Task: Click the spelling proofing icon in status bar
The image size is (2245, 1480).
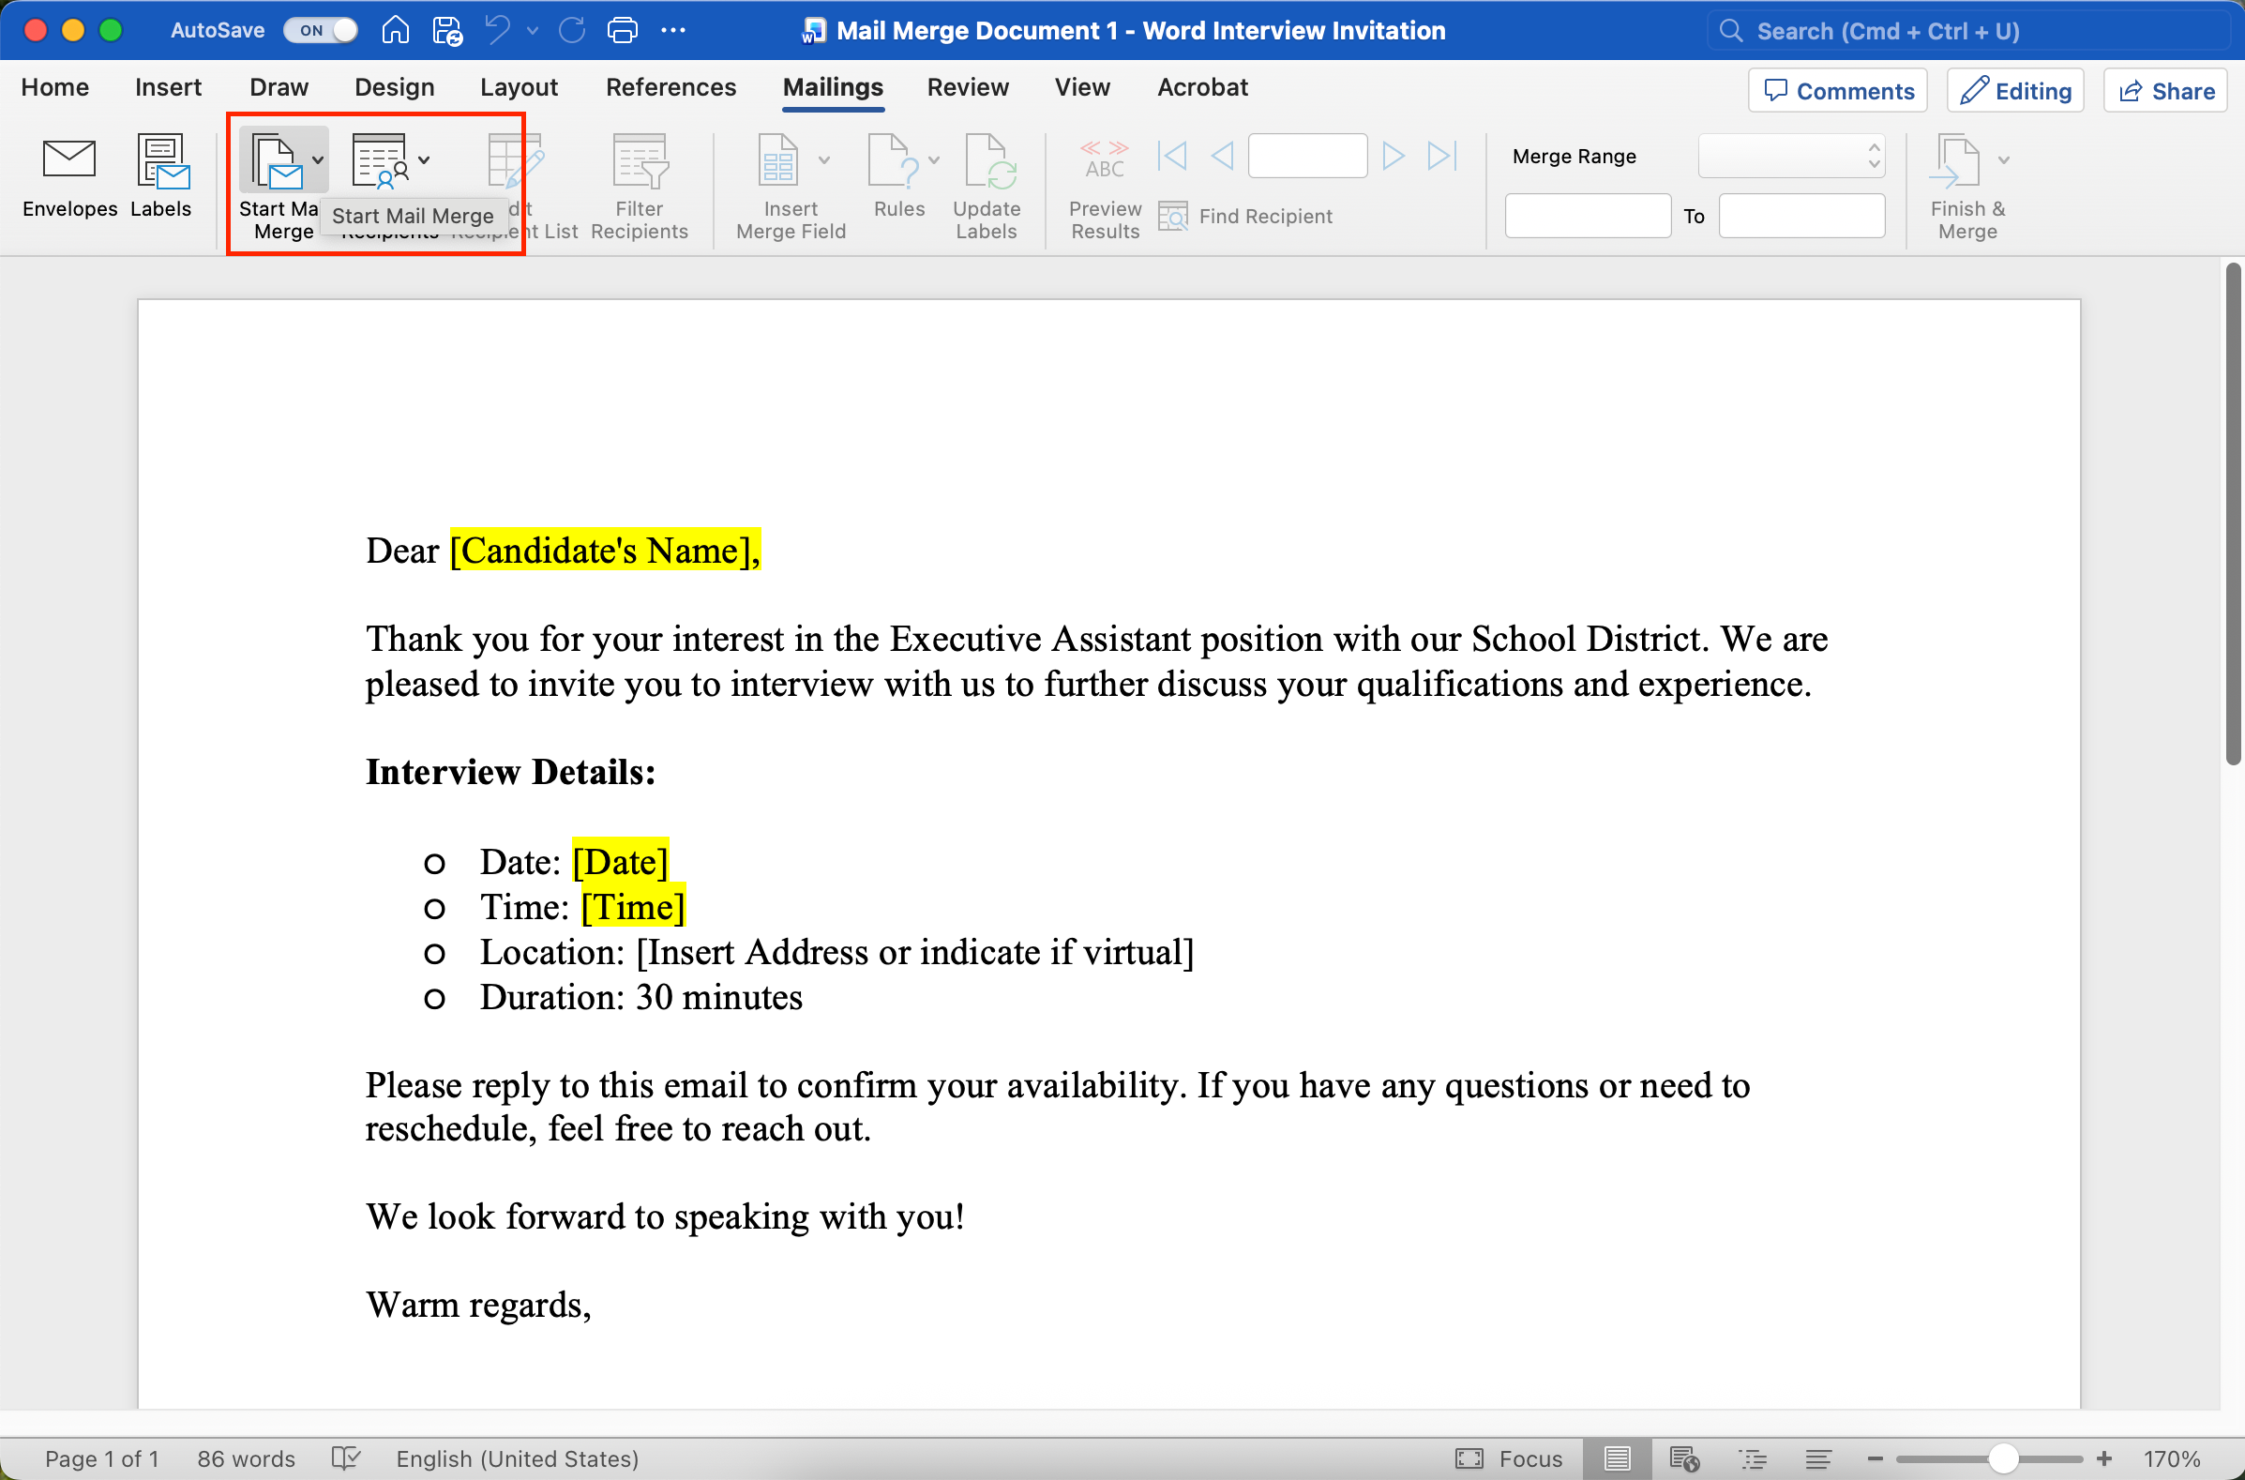Action: click(345, 1458)
